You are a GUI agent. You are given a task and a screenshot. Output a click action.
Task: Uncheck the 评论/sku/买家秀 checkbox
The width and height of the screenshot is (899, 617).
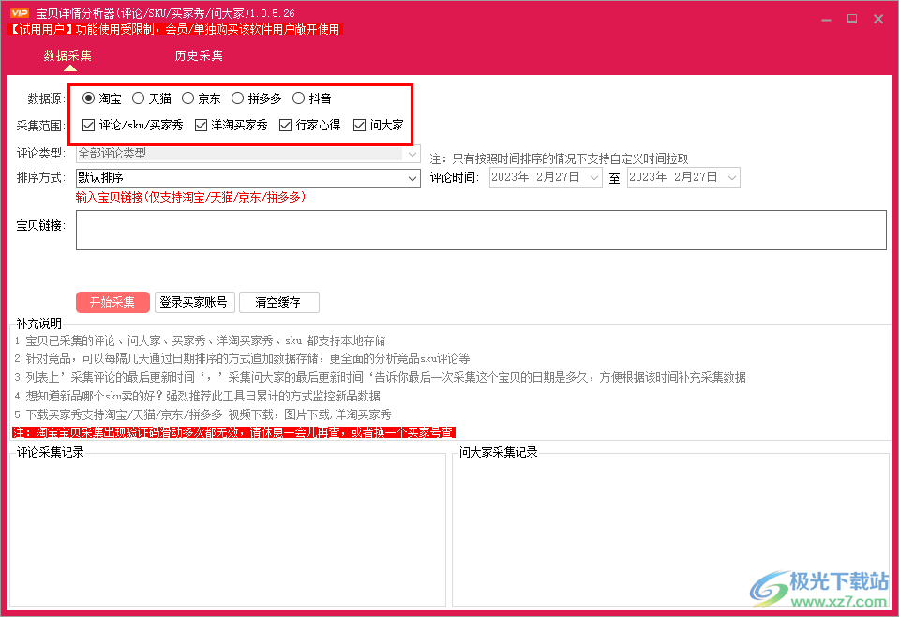pyautogui.click(x=87, y=123)
